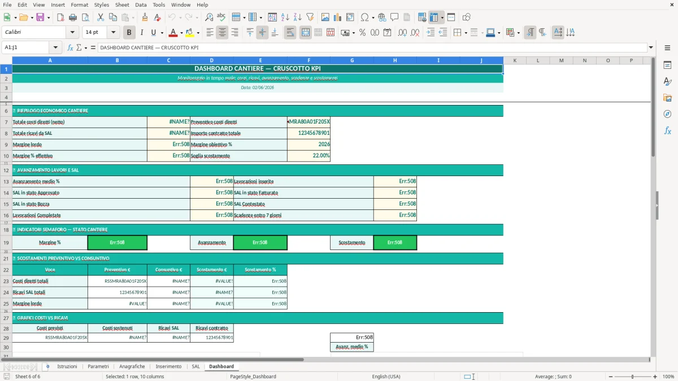Expand the background color dropdown arrow

click(198, 33)
